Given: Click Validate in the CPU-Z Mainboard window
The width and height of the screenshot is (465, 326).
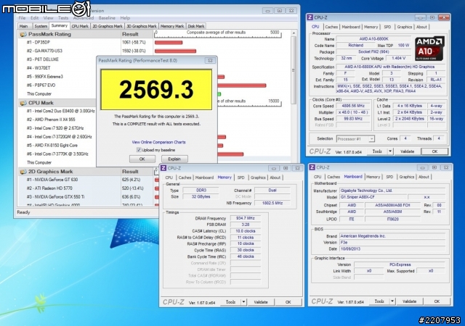Looking at the screenshot, I should click(409, 301).
